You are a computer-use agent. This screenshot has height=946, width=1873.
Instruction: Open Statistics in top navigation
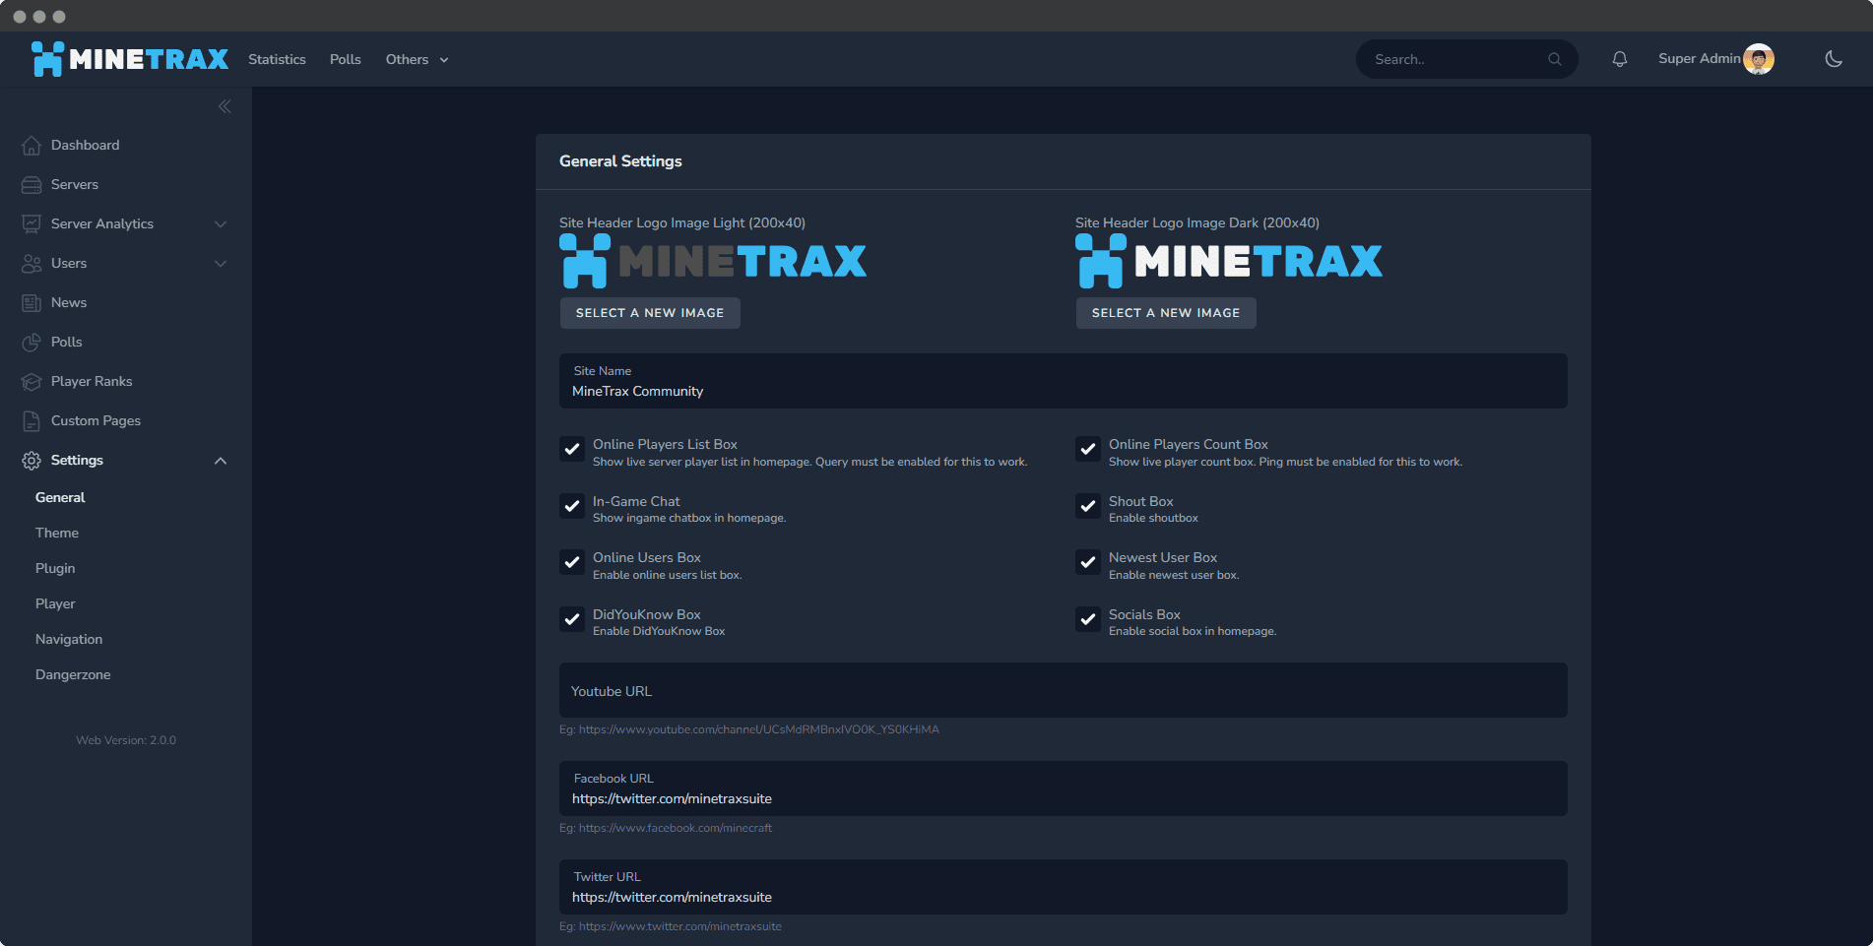(x=277, y=59)
